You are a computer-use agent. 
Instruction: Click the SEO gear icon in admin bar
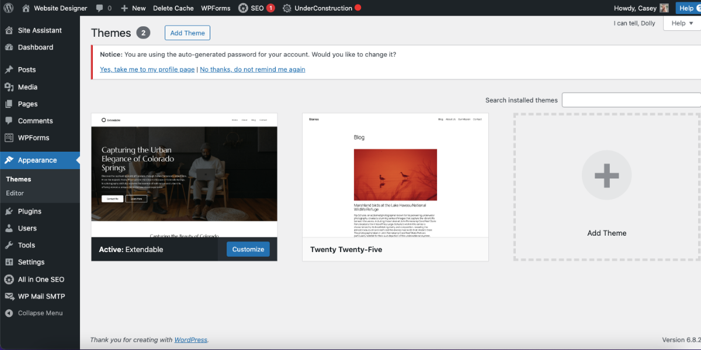click(243, 8)
